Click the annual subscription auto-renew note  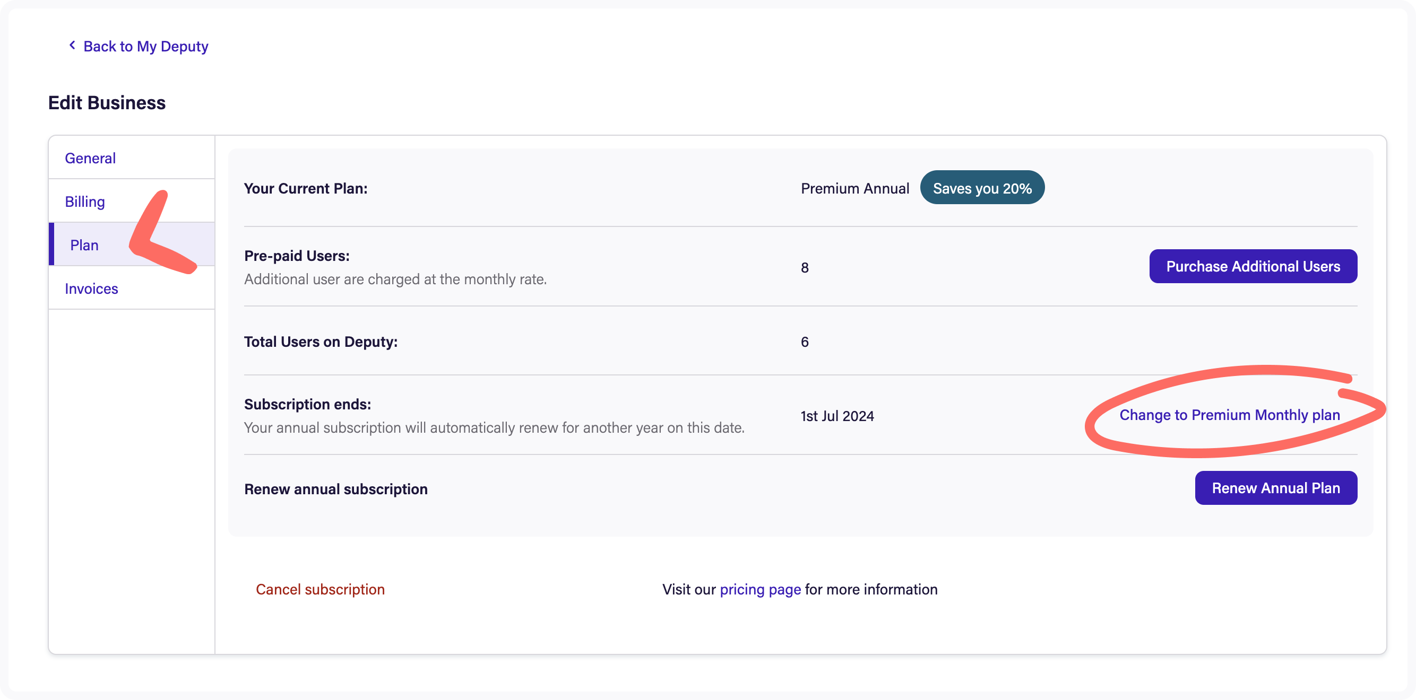click(x=494, y=427)
